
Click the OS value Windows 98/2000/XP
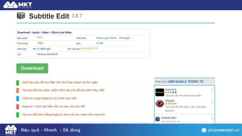click(48, 54)
